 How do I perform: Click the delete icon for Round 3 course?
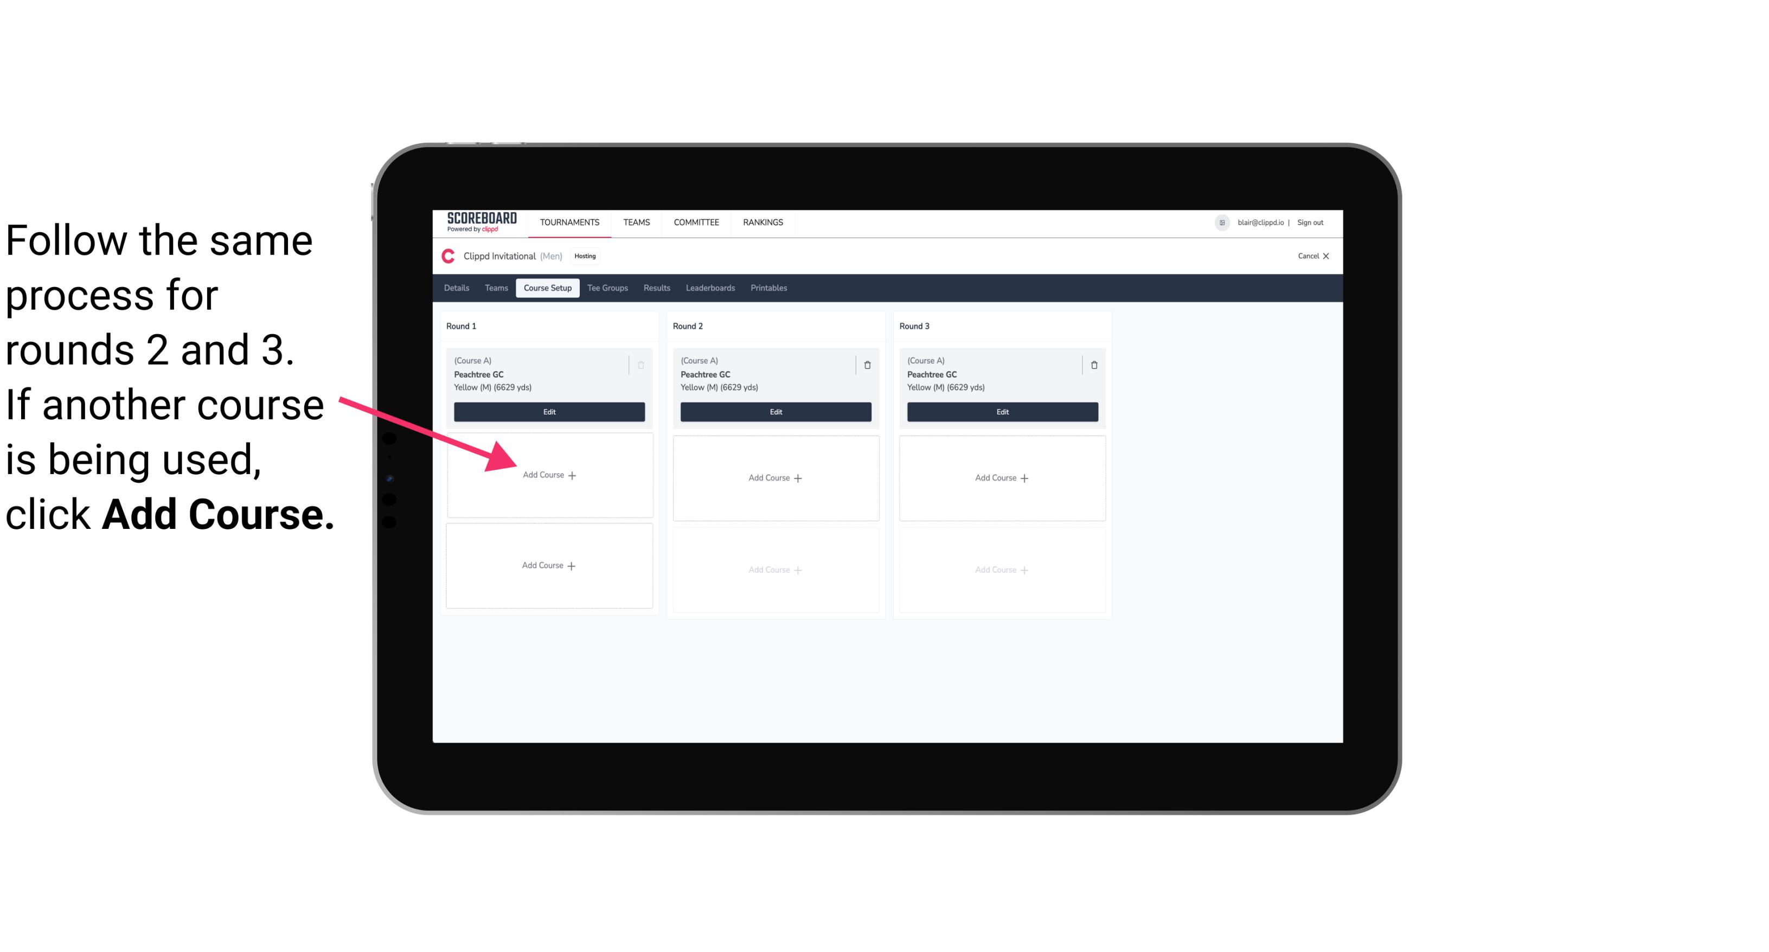[1092, 363]
